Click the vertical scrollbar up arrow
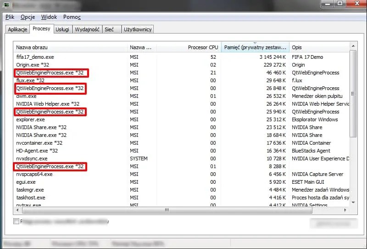367x249 pixels. pyautogui.click(x=353, y=46)
